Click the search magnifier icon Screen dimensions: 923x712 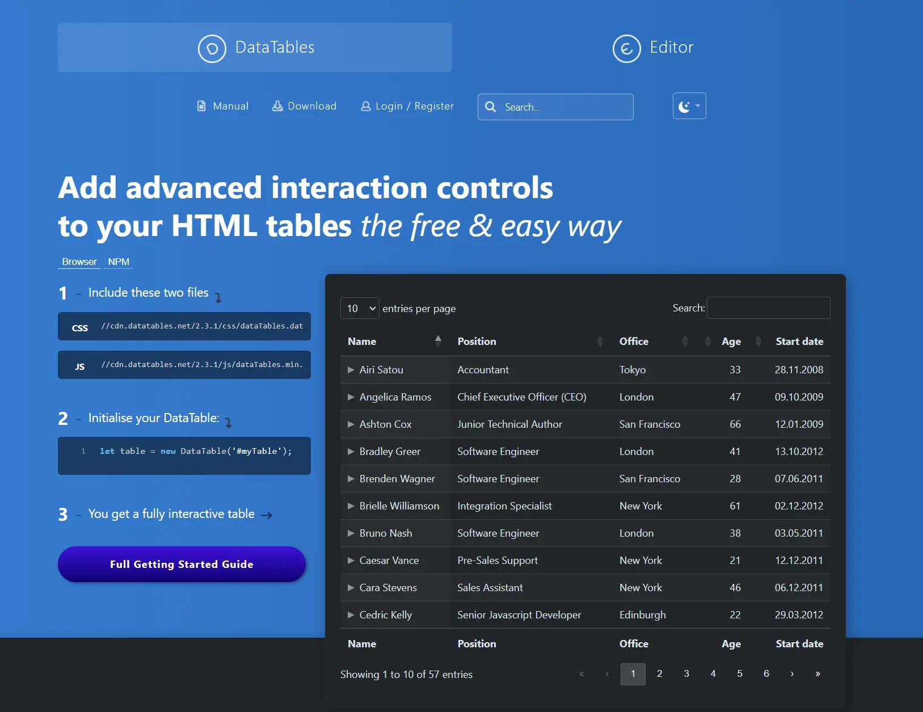[491, 107]
